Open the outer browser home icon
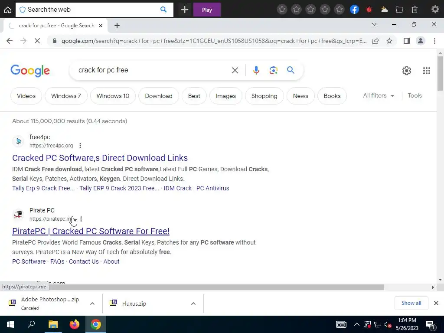 pos(8,10)
